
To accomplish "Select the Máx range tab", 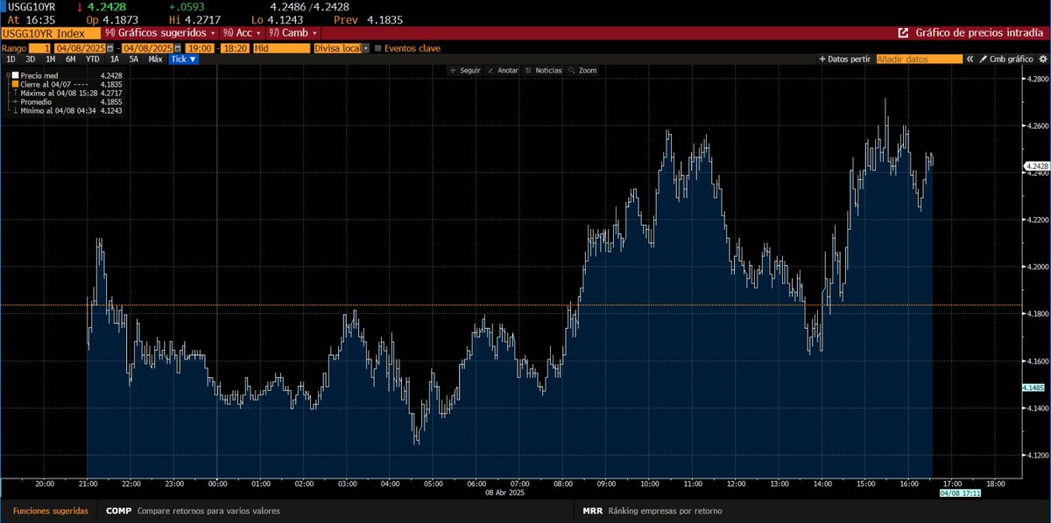I will [x=156, y=59].
